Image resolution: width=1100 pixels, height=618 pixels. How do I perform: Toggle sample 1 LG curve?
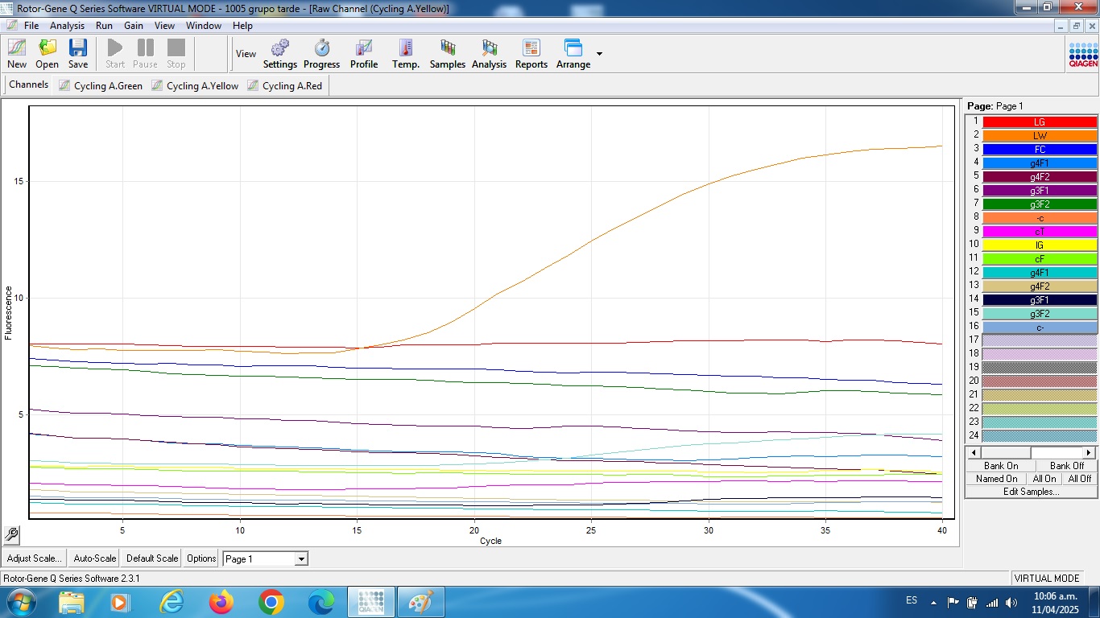1040,122
